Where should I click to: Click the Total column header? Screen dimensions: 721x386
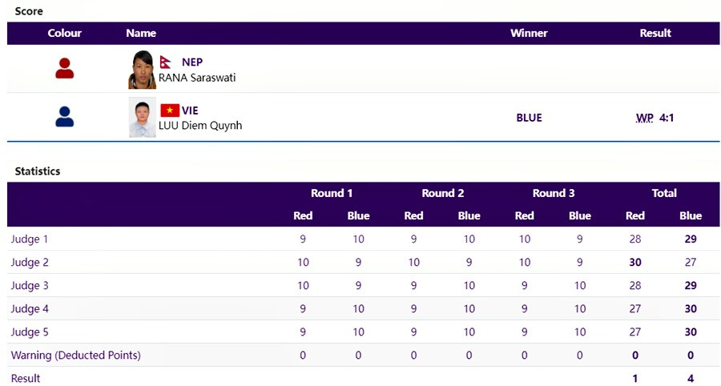(x=664, y=193)
